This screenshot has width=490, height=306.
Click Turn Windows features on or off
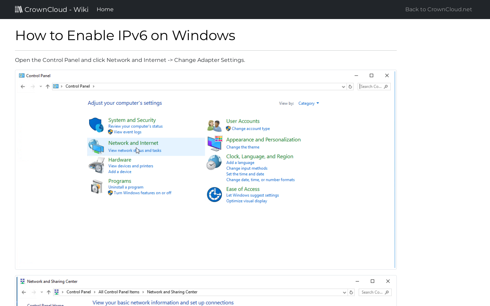click(x=143, y=193)
